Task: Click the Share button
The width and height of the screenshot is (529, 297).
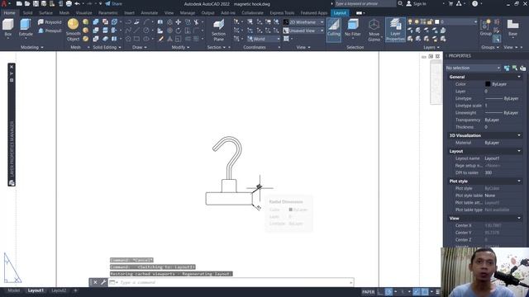Action: (x=114, y=3)
